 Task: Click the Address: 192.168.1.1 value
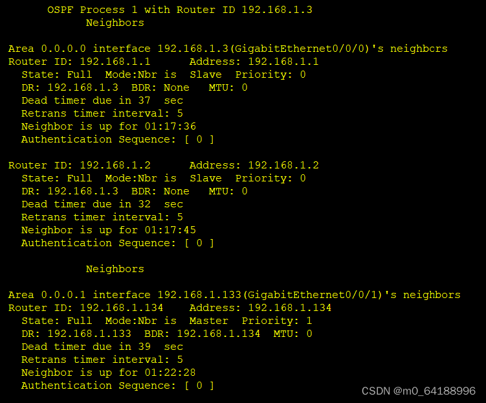tap(254, 62)
